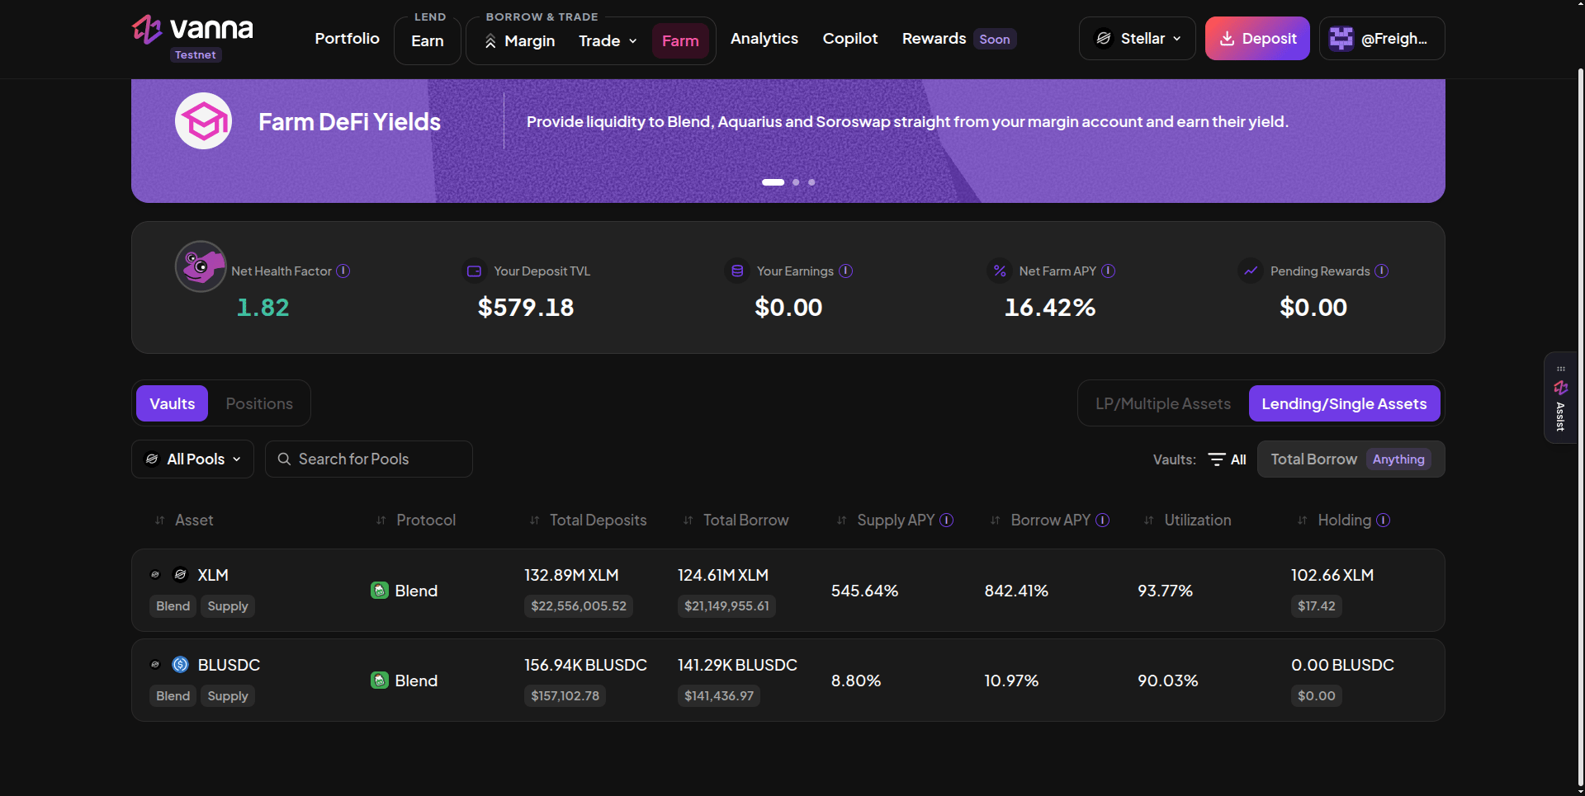The image size is (1585, 796).
Task: Sort by Holding column
Action: [1334, 520]
